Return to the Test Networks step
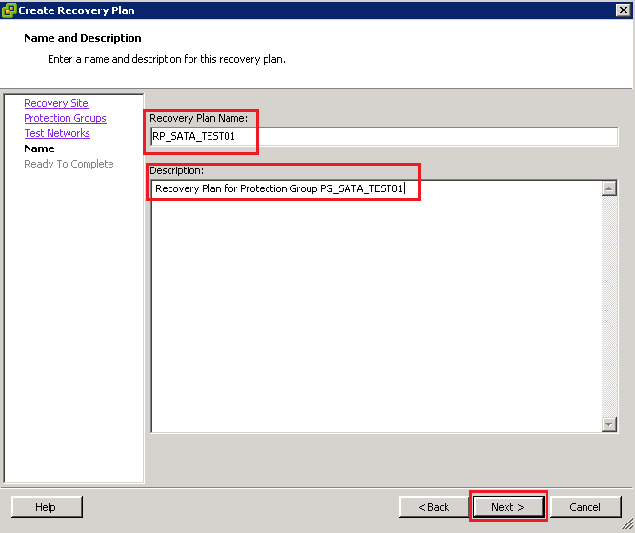Viewport: 635px width, 533px height. tap(56, 133)
